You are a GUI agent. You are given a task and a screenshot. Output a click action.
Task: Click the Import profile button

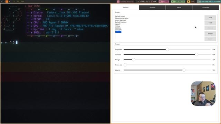coord(210,34)
